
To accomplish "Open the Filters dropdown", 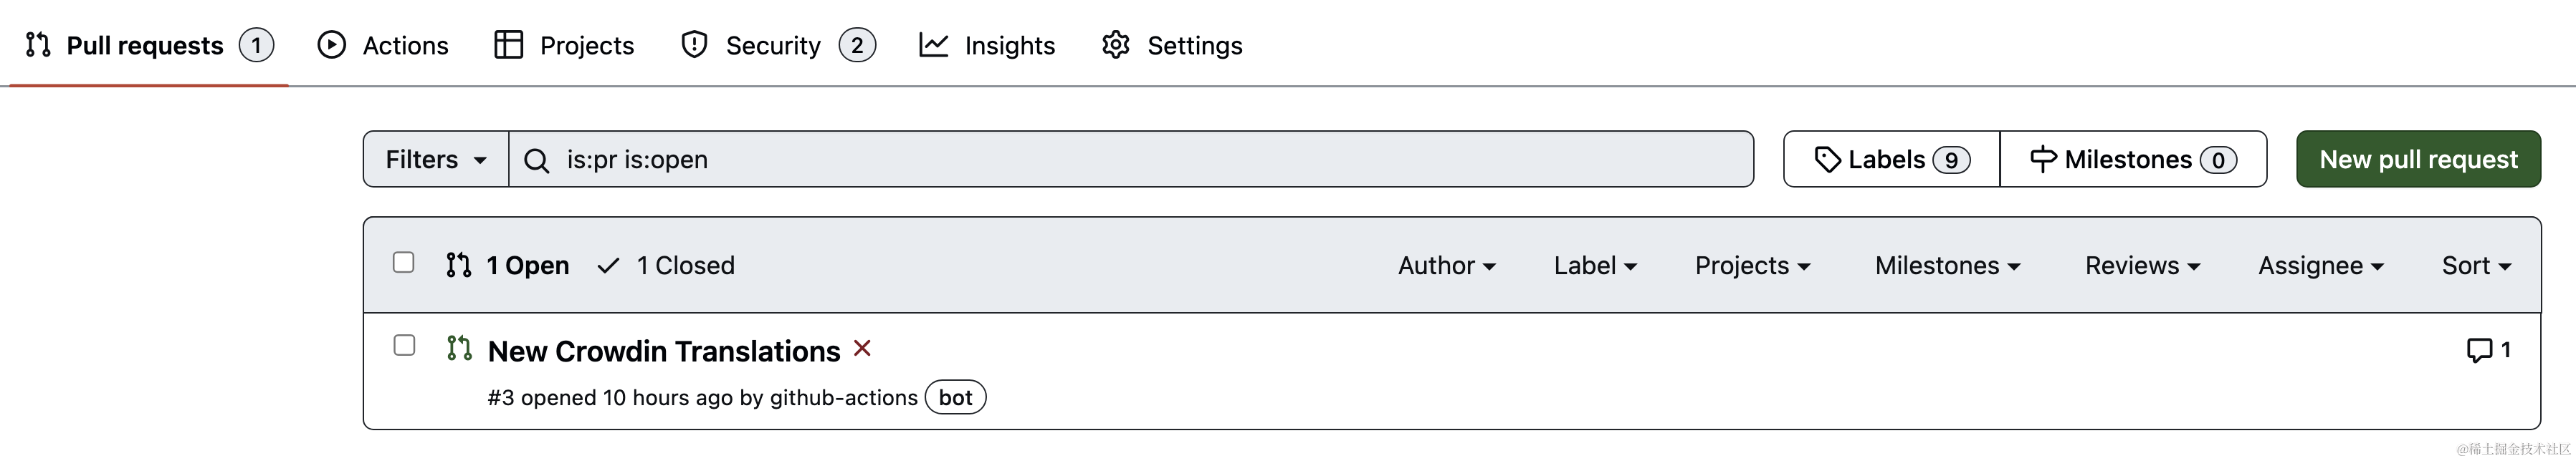I will pos(436,160).
